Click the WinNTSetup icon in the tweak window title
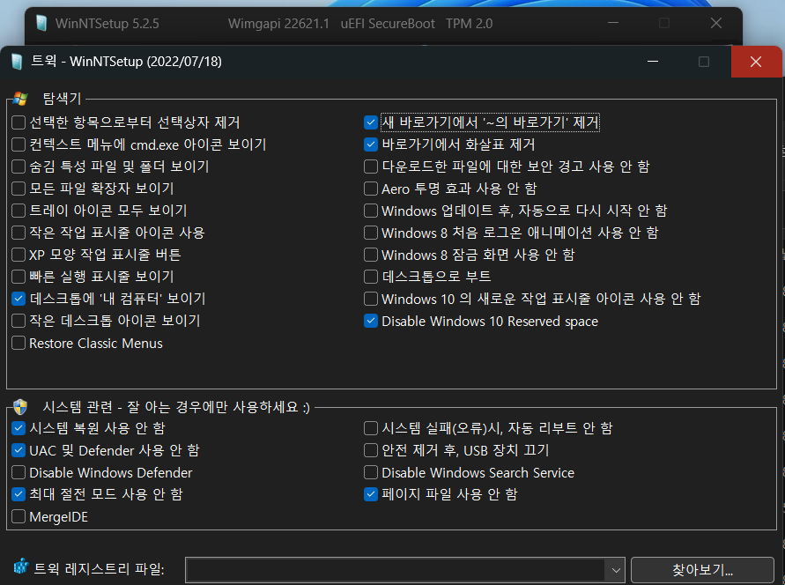The width and height of the screenshot is (785, 585). pyautogui.click(x=17, y=62)
